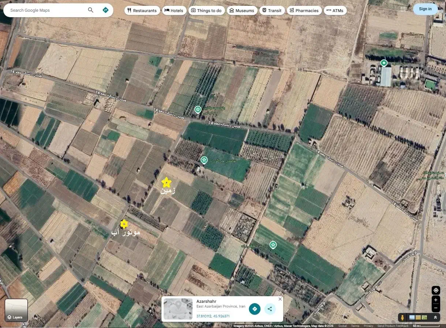Zoom in with the plus button
The width and height of the screenshot is (446, 328).
tap(435, 300)
